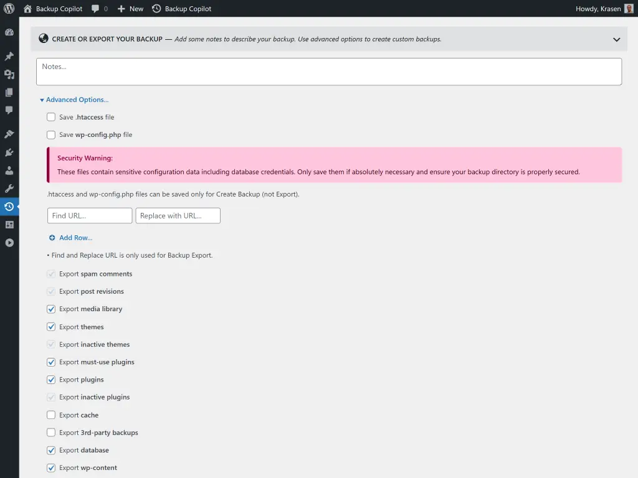Open Users with the person icon

[x=9, y=171]
